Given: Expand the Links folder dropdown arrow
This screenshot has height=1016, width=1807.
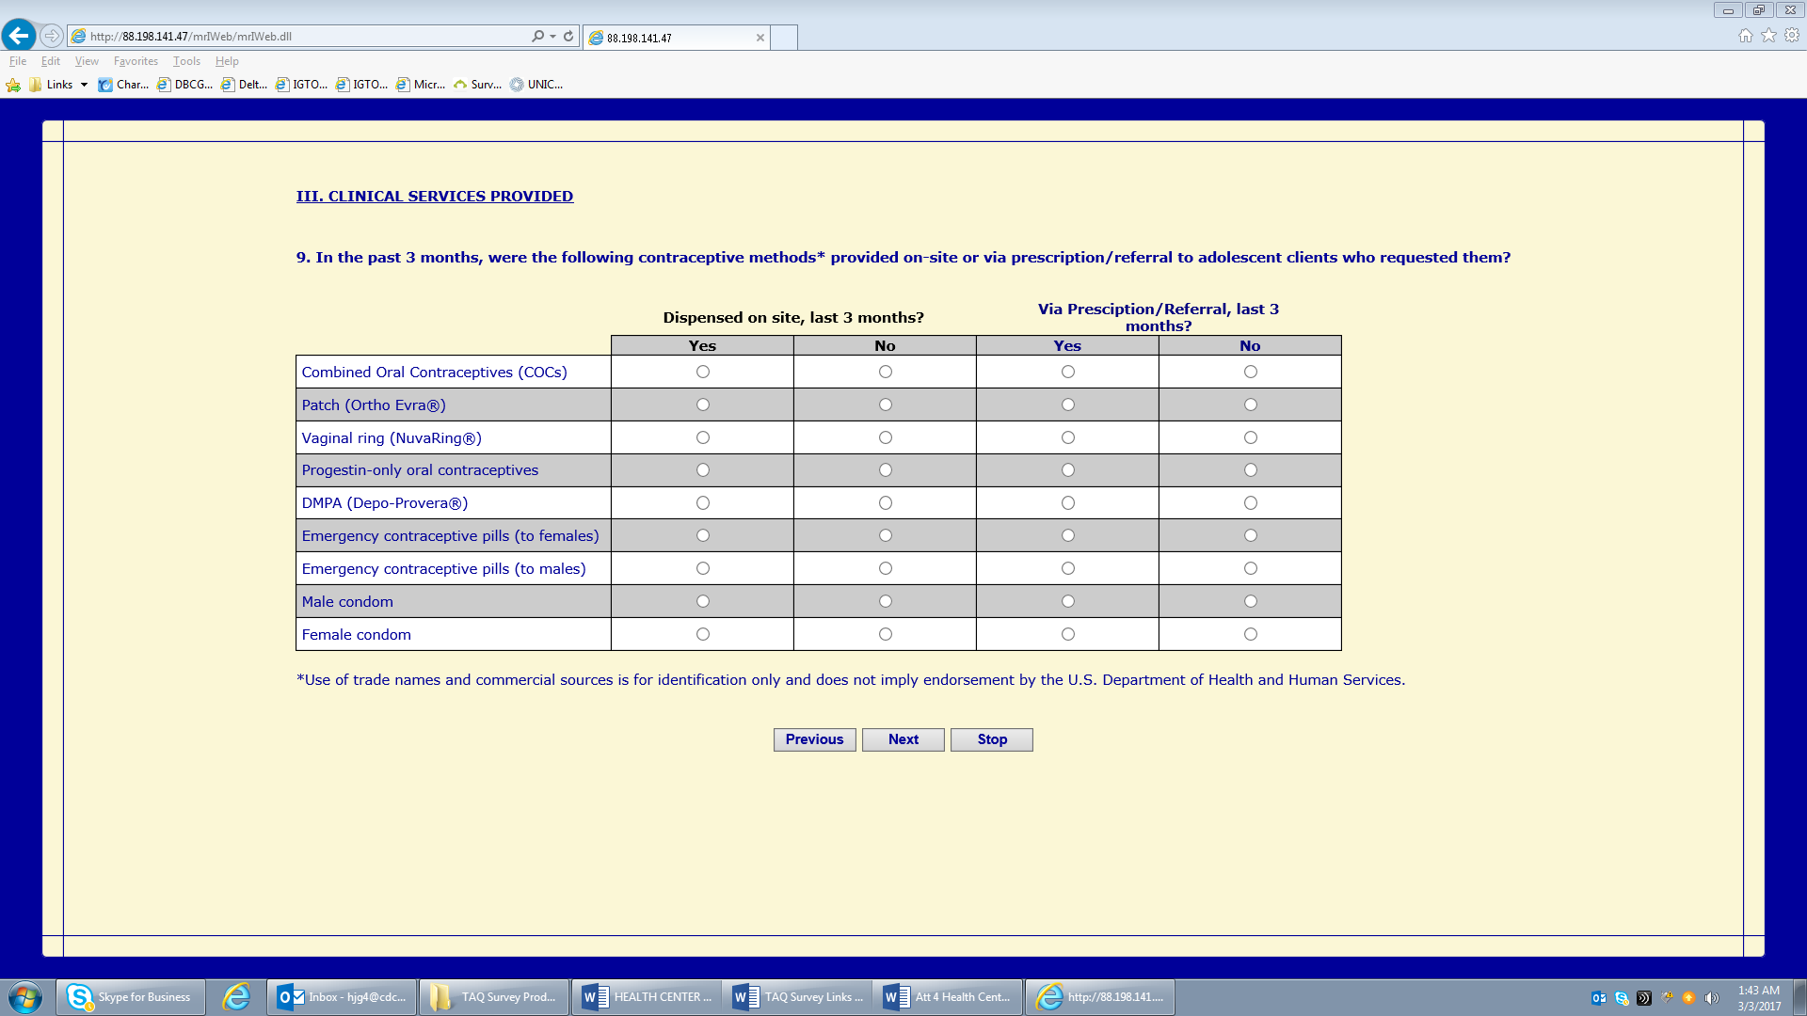Looking at the screenshot, I should click(84, 85).
